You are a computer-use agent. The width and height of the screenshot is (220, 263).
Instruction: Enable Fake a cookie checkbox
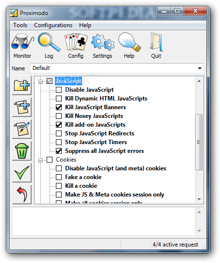pos(59,177)
